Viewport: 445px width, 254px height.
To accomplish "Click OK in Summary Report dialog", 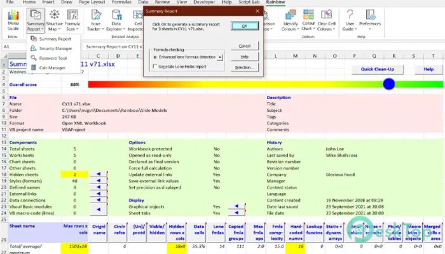I will click(245, 26).
